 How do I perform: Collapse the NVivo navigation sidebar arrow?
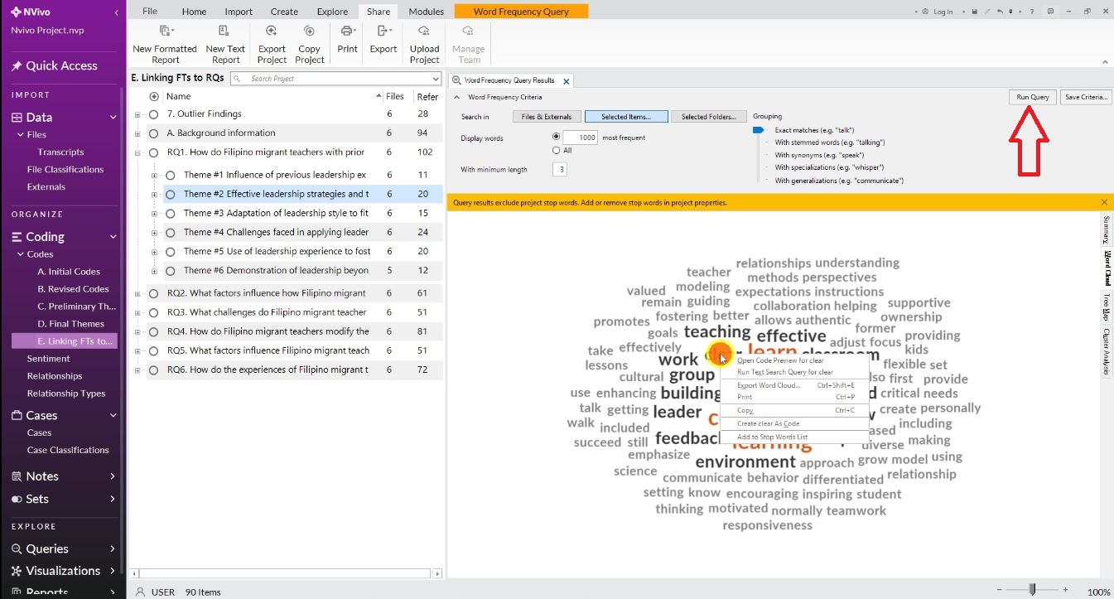116,12
